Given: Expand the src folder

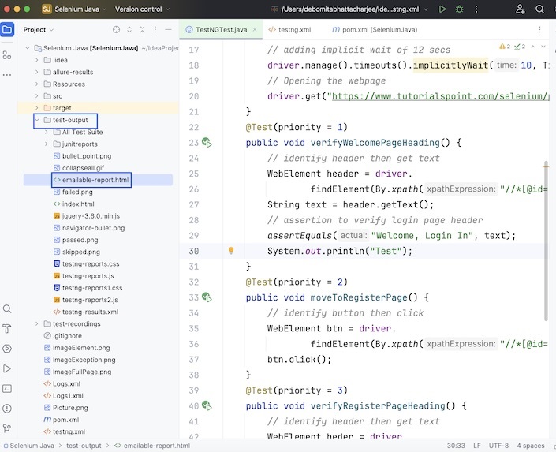Looking at the screenshot, I should click(x=36, y=96).
